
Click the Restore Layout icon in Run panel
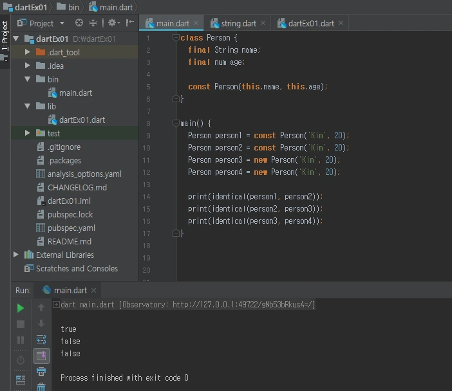tap(21, 380)
